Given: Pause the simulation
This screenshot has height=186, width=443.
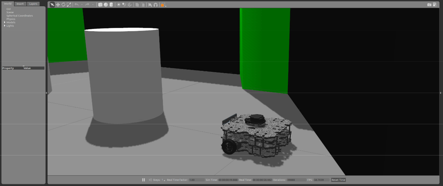Looking at the screenshot, I should [x=143, y=180].
